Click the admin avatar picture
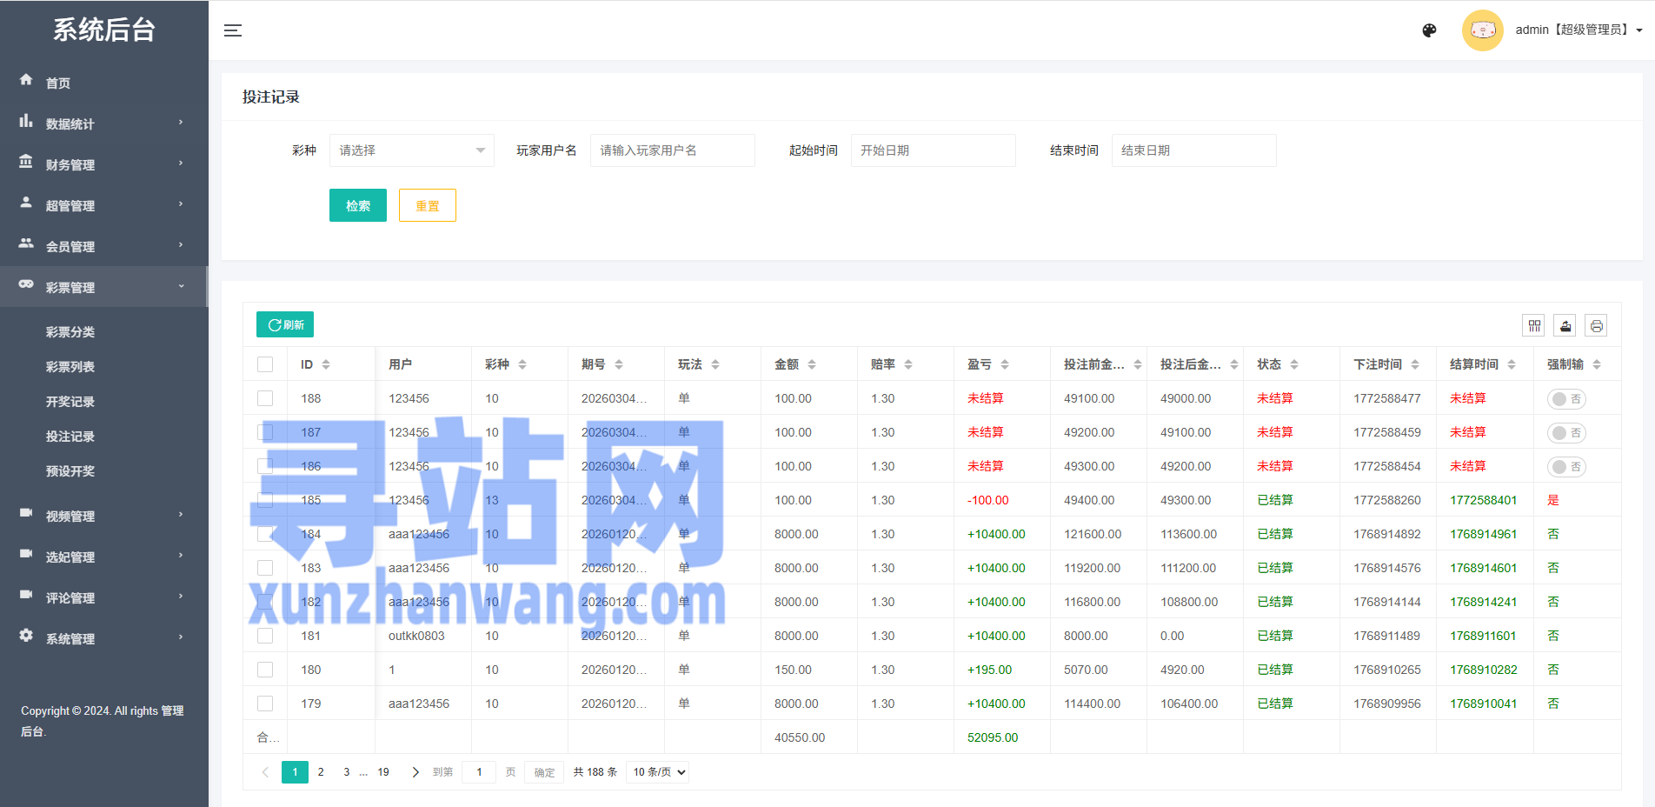 pos(1482,30)
